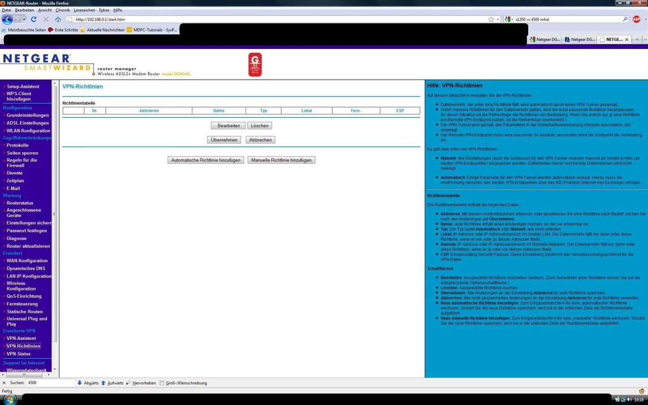Open WPS-Client hinzufügen link
The height and width of the screenshot is (405, 648).
[19, 96]
